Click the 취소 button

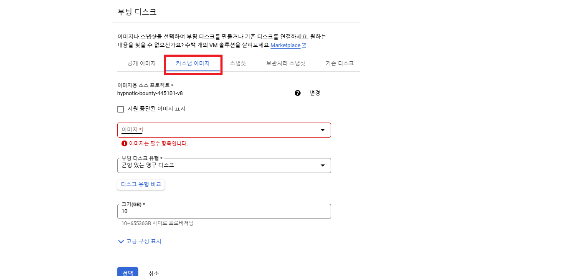pos(154,273)
